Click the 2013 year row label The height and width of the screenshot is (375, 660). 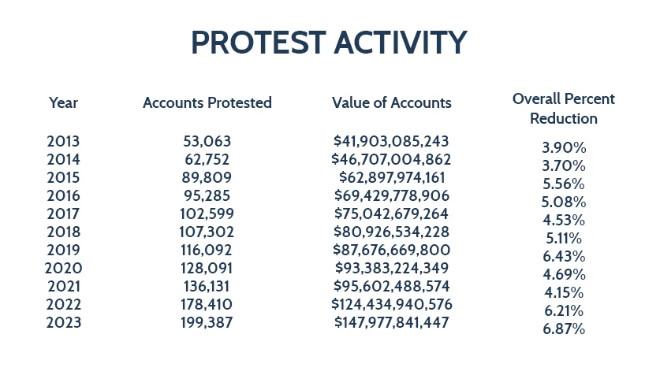[63, 142]
